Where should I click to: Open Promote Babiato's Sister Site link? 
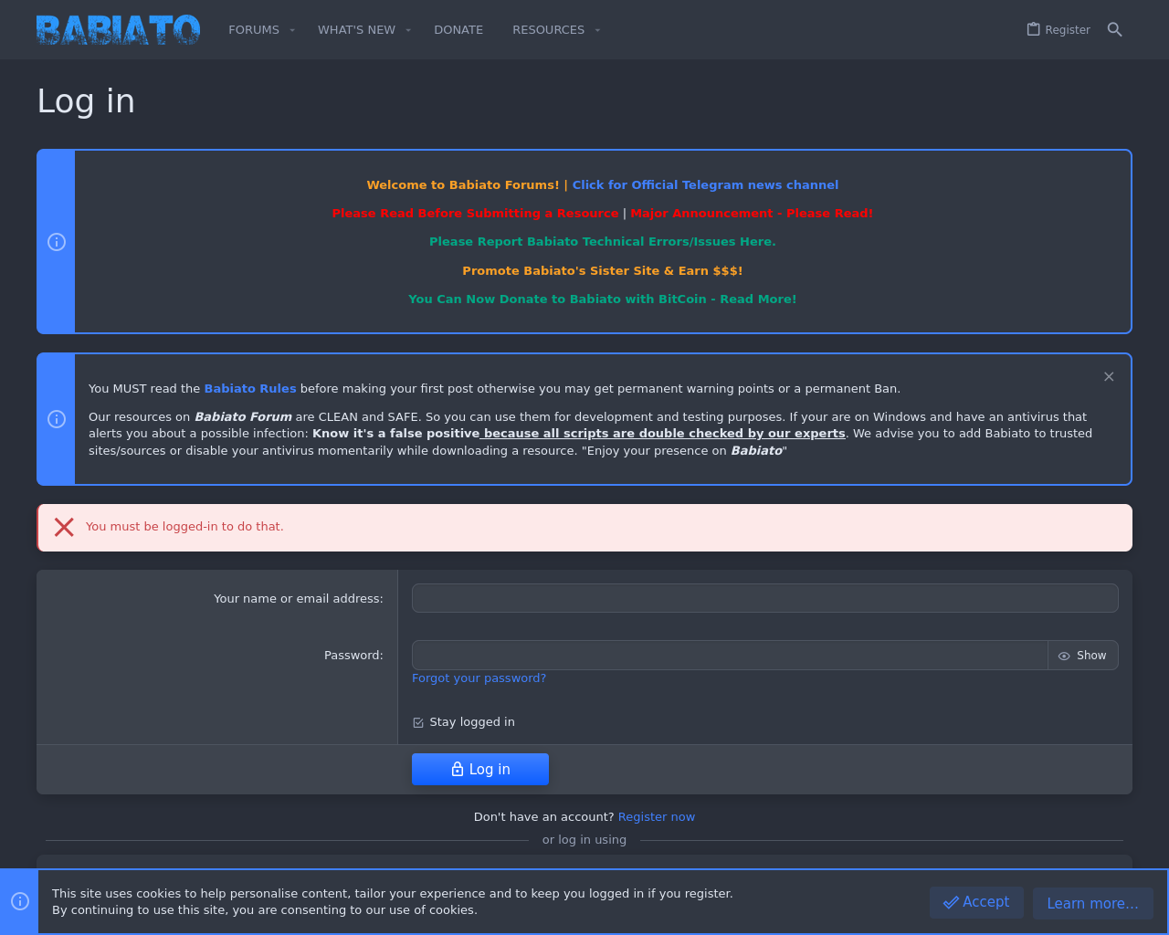pos(603,271)
